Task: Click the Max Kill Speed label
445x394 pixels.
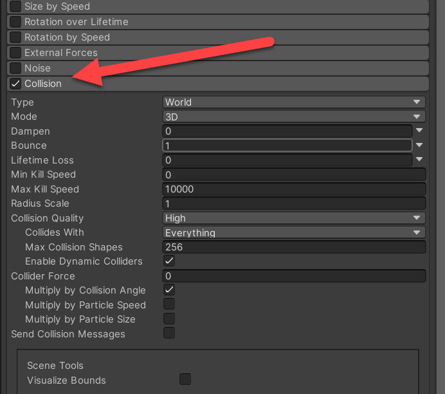Action: point(45,189)
